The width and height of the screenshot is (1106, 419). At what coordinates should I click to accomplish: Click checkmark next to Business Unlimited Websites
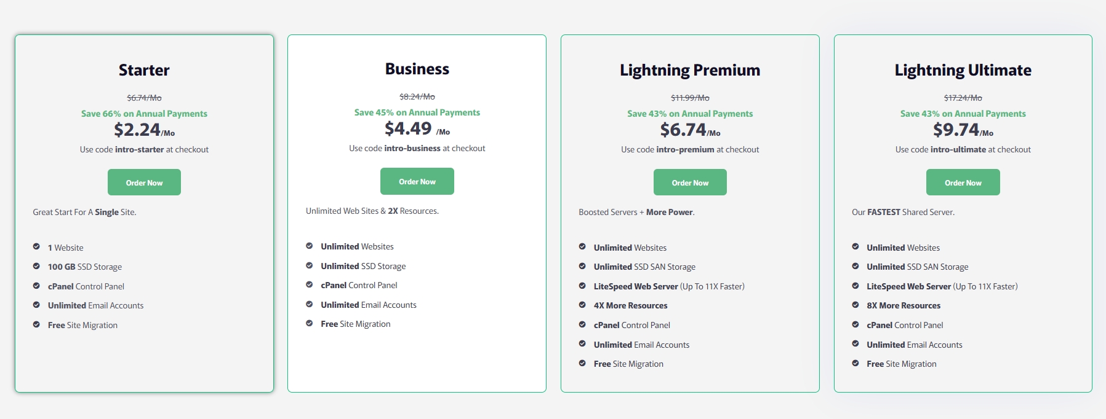pyautogui.click(x=310, y=246)
